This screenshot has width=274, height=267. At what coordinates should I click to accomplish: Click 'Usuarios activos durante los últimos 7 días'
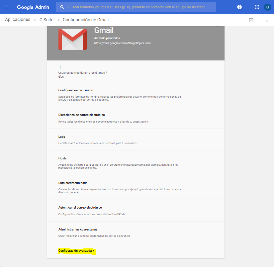click(x=83, y=75)
